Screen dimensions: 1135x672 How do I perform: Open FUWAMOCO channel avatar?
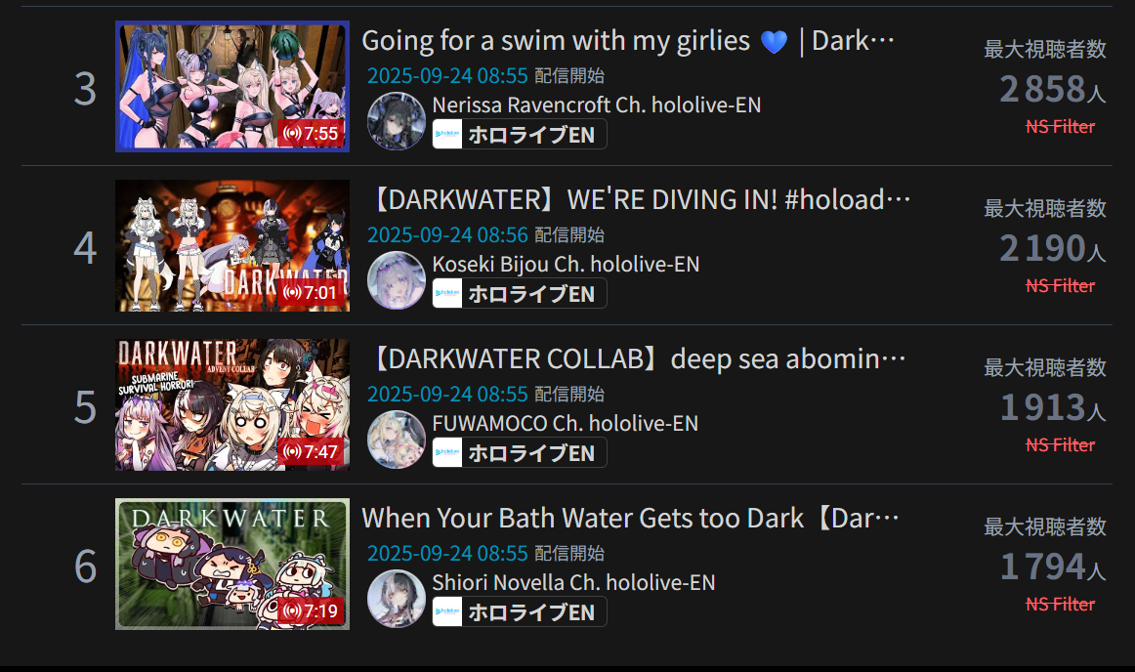click(396, 440)
